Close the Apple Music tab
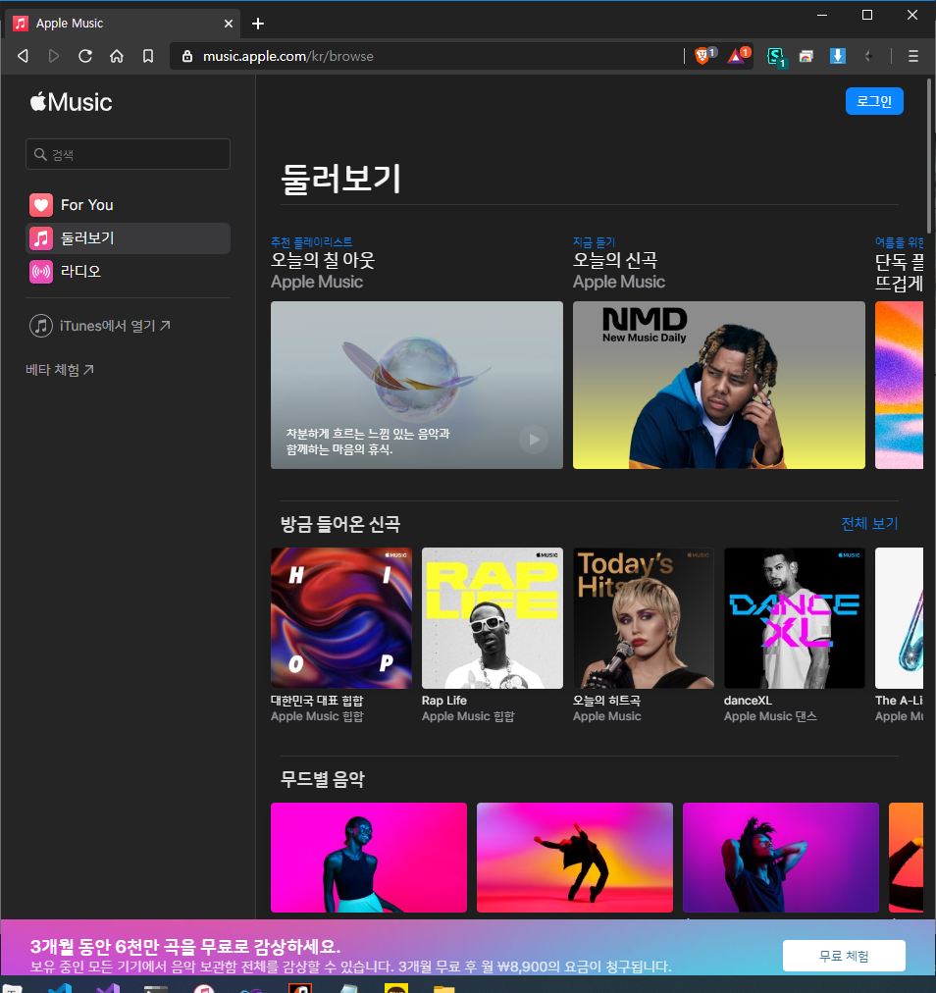Screen dimensions: 936x993 (229, 24)
